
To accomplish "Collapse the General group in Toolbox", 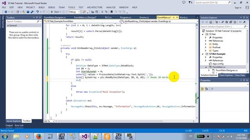I will click(x=8, y=26).
